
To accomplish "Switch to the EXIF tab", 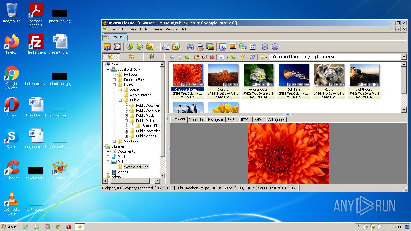I will pyautogui.click(x=231, y=120).
